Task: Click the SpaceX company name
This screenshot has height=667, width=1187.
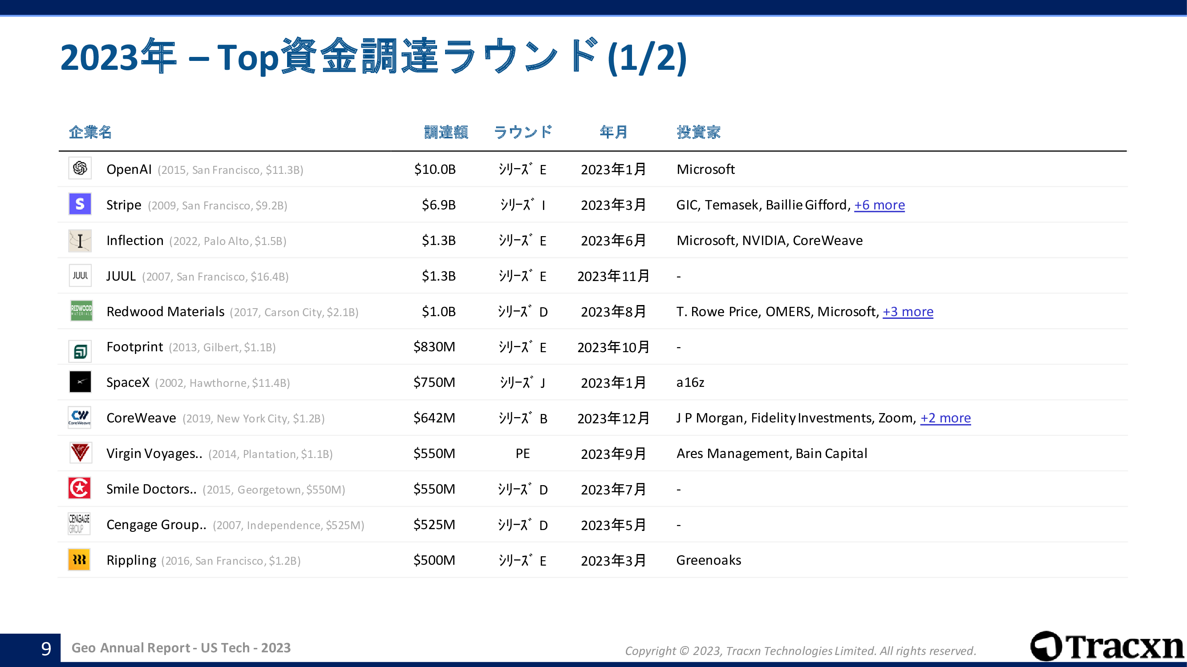Action: [128, 382]
